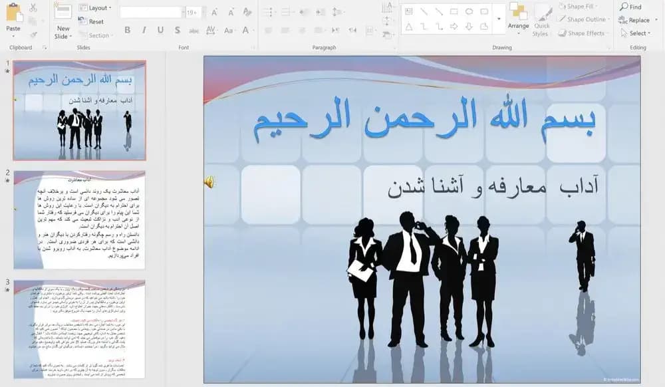665x387 pixels.
Task: Click Clear All Formatting icon
Action: (x=247, y=12)
